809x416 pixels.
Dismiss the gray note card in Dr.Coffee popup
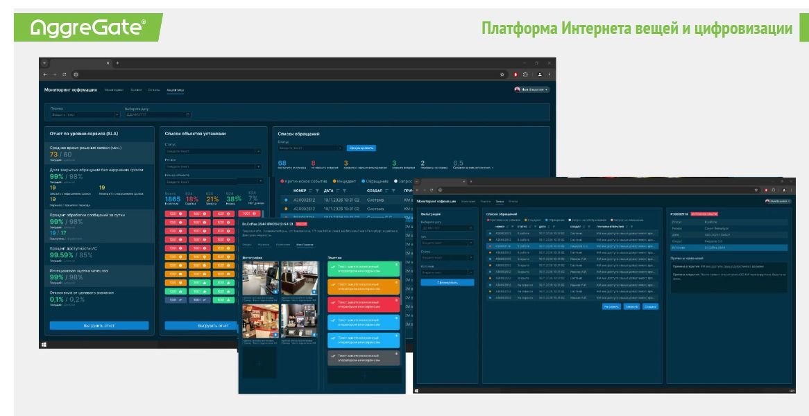tap(396, 354)
